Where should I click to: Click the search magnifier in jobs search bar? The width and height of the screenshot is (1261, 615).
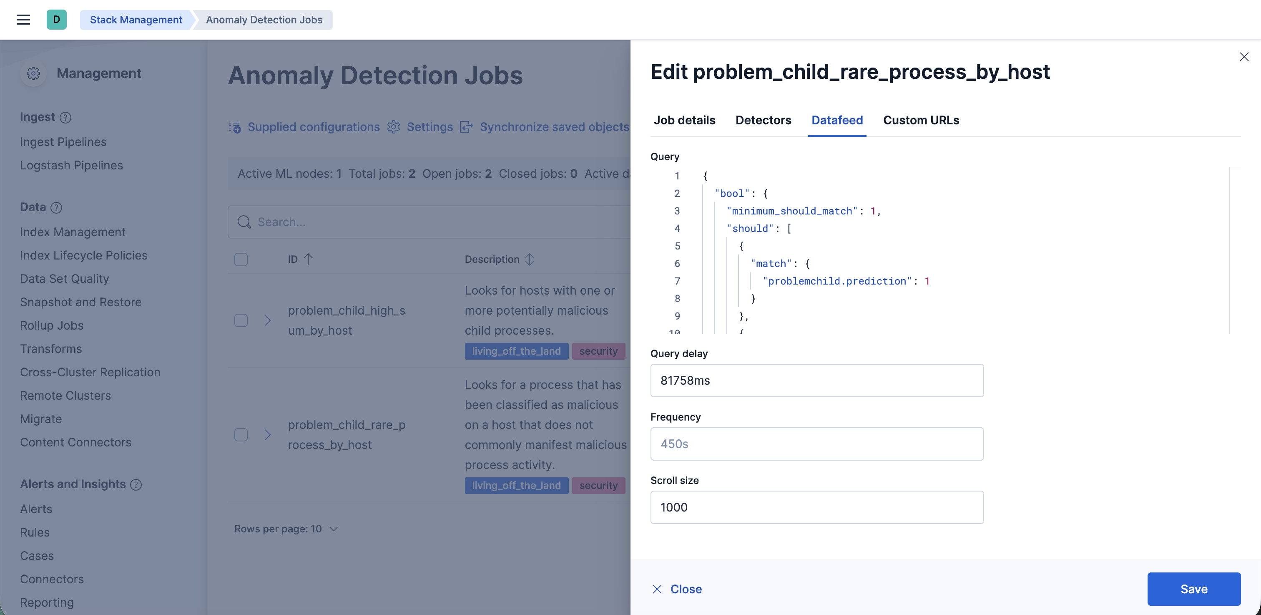click(244, 222)
